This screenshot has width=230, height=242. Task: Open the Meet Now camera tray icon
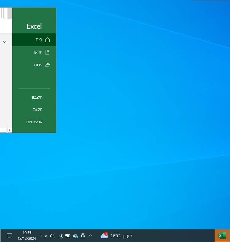pyautogui.click(x=83, y=236)
